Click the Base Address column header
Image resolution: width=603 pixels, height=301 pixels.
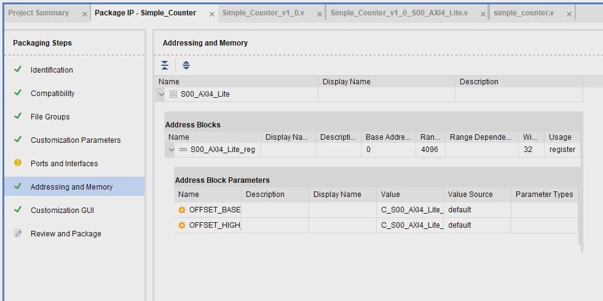(x=388, y=137)
